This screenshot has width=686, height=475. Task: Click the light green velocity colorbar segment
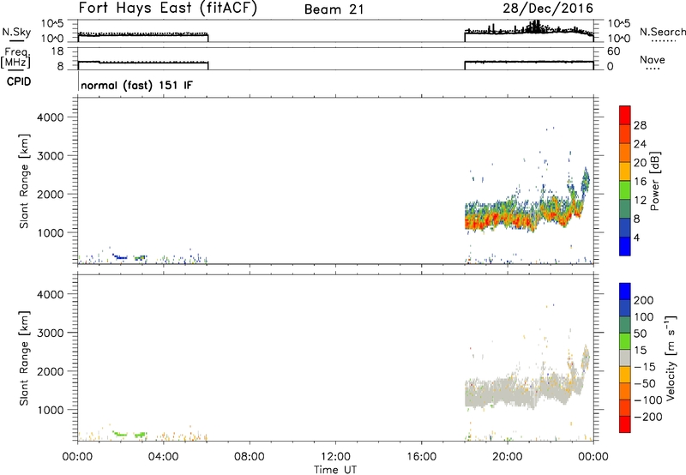click(625, 341)
